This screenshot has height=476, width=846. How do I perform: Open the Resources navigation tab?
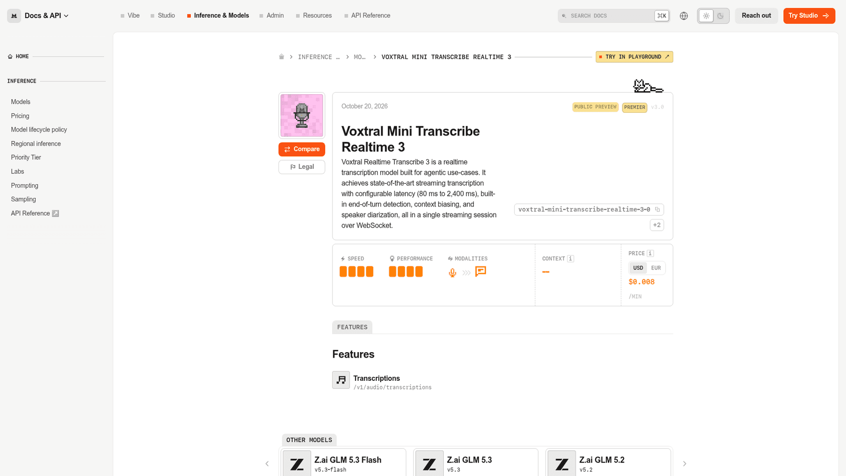click(314, 16)
